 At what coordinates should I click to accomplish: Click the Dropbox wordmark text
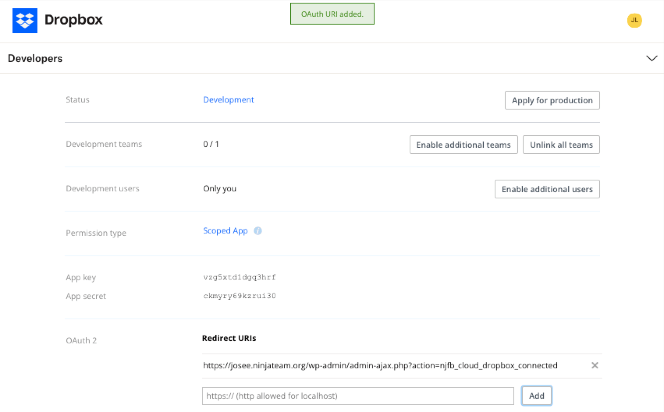click(x=73, y=20)
